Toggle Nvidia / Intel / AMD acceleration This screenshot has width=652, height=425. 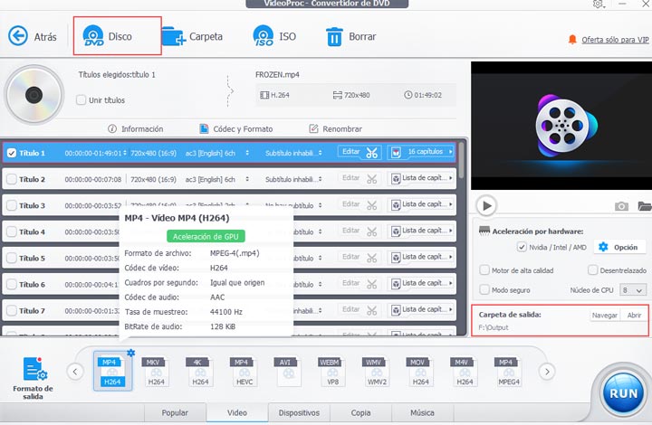click(x=522, y=247)
